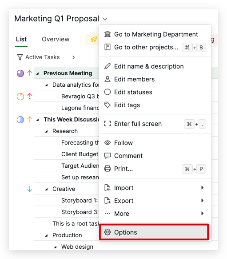Click the blue down-arrow priority beside Creative
Image resolution: width=227 pixels, height=259 pixels.
30,189
